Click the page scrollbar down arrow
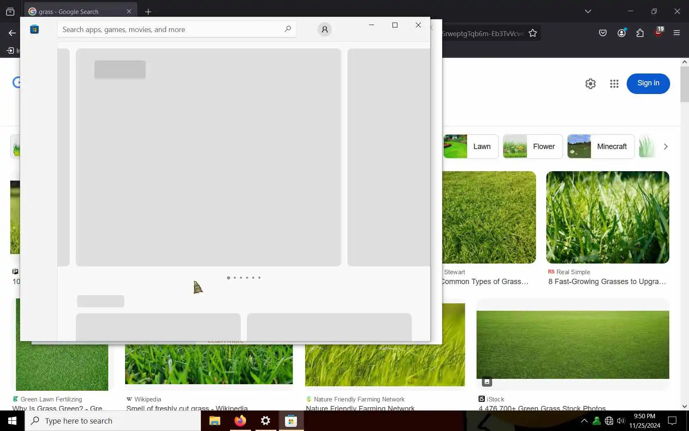The width and height of the screenshot is (689, 431). 684,406
